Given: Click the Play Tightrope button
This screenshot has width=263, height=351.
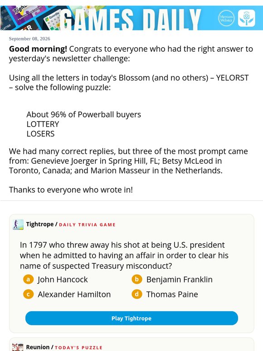Looking at the screenshot, I should click(x=131, y=318).
